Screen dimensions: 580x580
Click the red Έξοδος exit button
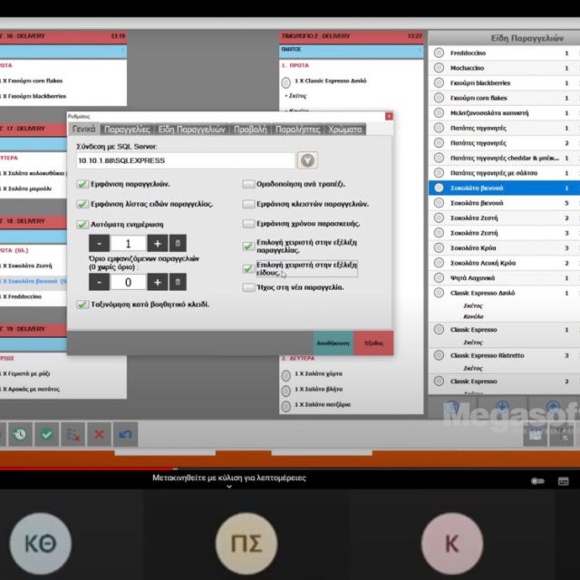pos(373,343)
